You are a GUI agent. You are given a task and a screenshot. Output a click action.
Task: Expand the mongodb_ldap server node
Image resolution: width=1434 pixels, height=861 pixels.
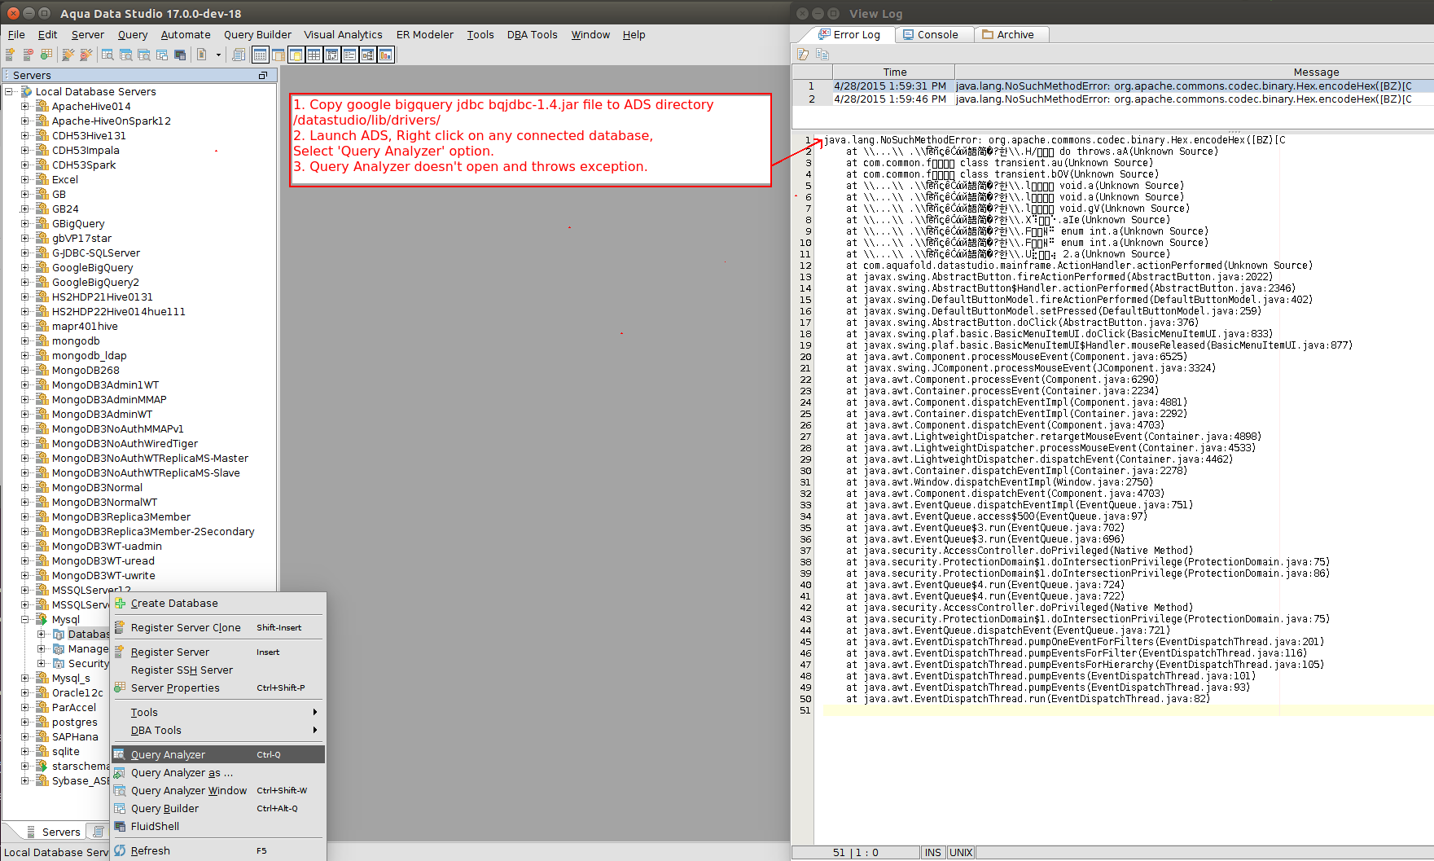25,355
